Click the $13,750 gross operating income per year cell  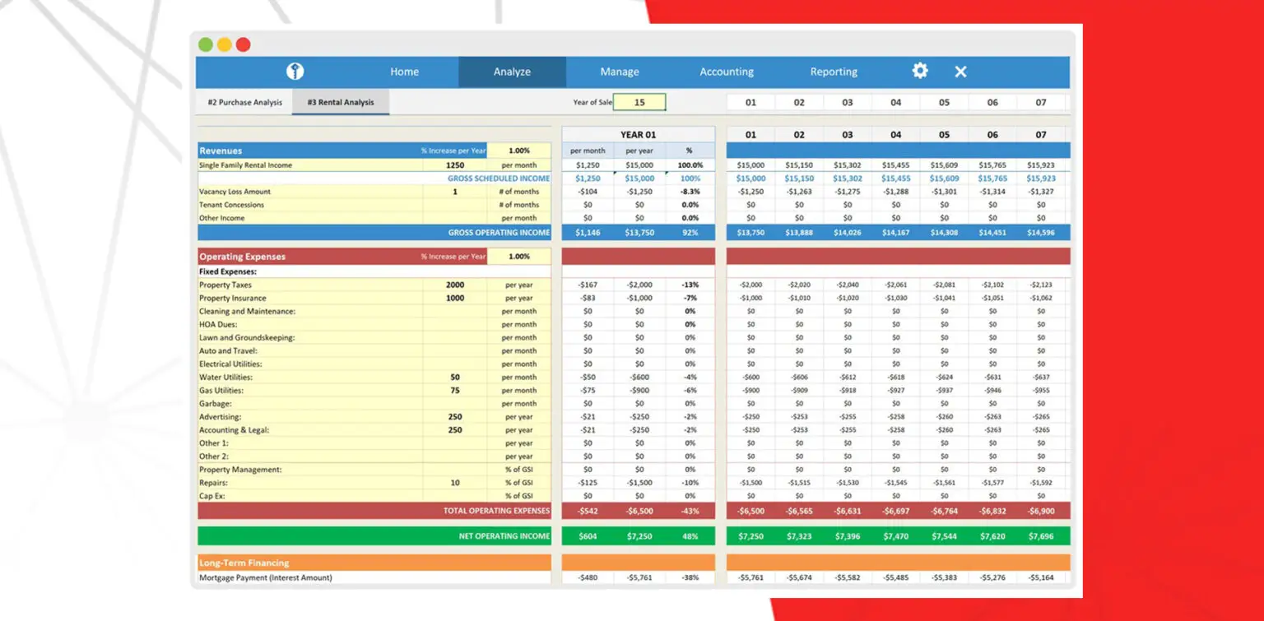click(639, 233)
